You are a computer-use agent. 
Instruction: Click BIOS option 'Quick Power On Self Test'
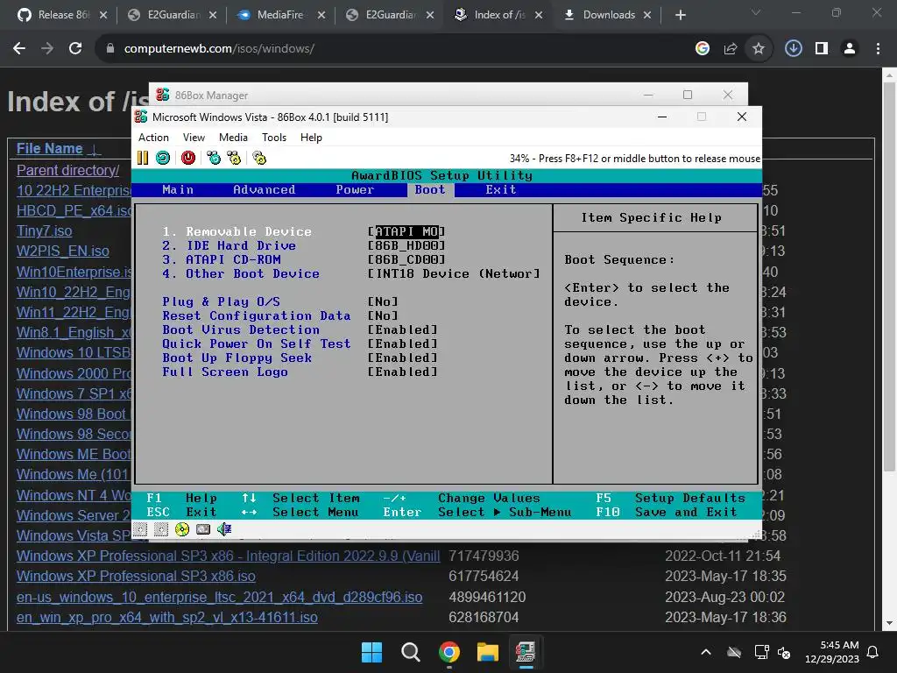click(x=257, y=344)
